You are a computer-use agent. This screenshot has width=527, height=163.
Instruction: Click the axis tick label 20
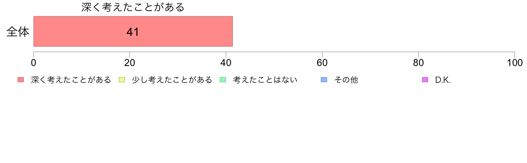point(130,63)
